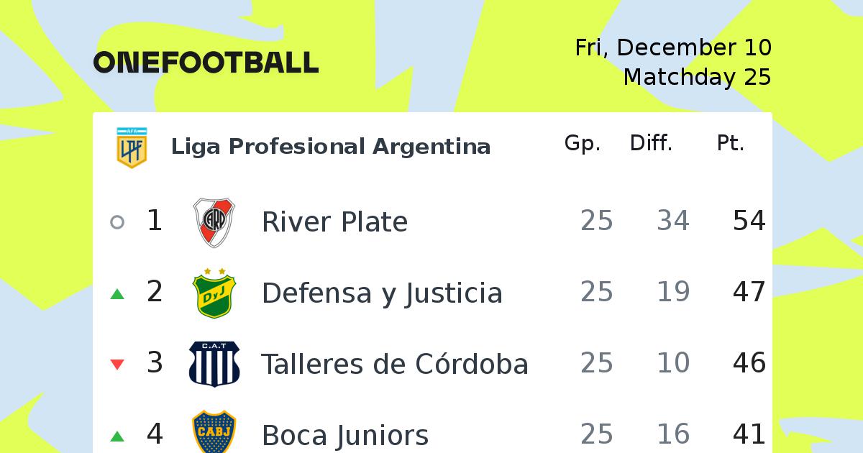Click the Liga Profesional Argentina league logo
Screen dimensions: 863x453
[x=132, y=147]
